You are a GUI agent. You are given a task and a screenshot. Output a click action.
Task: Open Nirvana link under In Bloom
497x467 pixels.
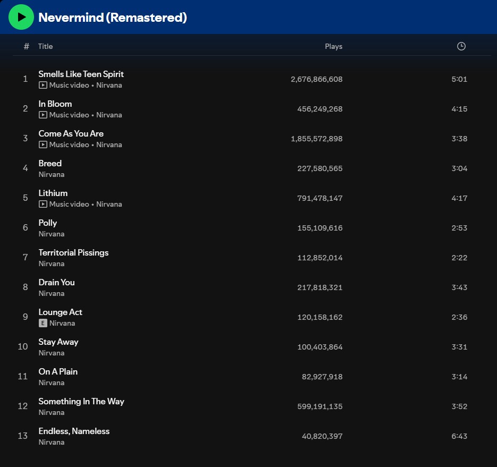coord(109,115)
